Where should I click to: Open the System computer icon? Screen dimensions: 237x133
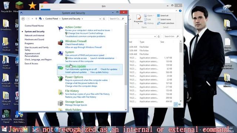coord(60,53)
